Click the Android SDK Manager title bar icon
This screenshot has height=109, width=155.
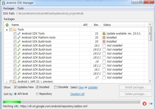(4, 3)
